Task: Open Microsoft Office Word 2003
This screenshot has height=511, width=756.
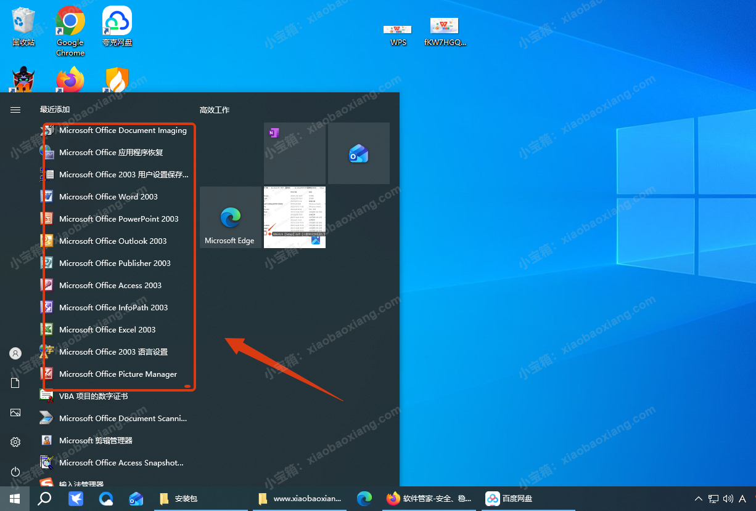Action: (x=108, y=197)
